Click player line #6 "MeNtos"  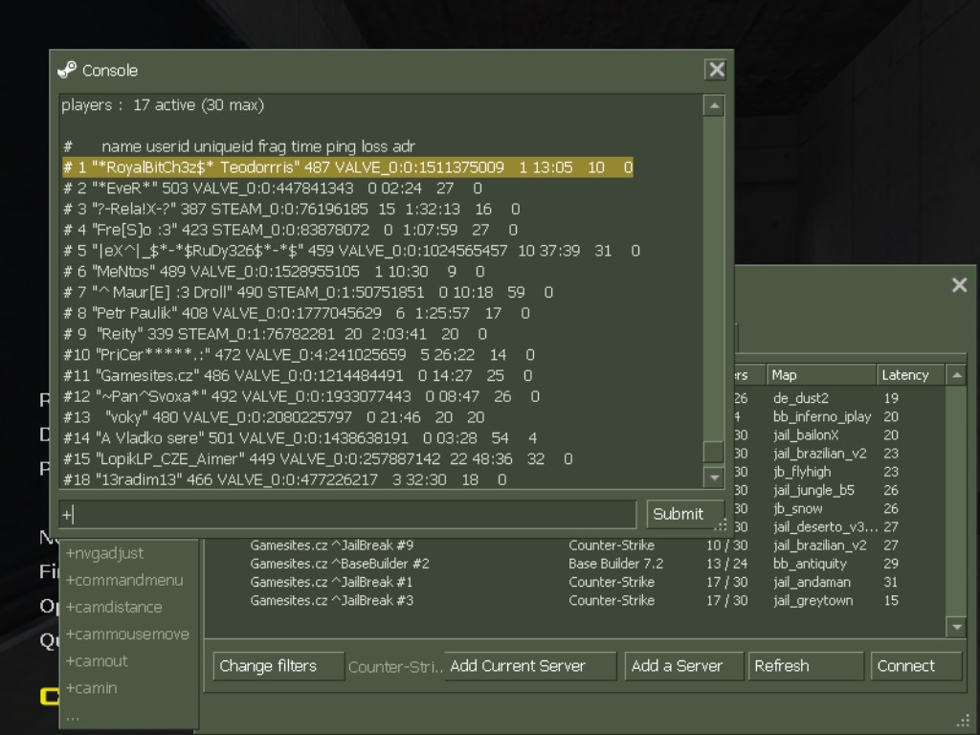click(x=274, y=271)
